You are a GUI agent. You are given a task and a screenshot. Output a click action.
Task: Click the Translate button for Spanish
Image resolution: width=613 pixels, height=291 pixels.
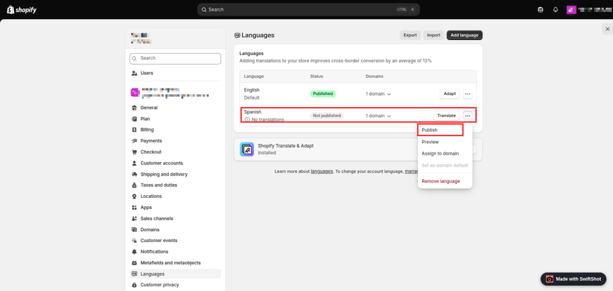(447, 116)
